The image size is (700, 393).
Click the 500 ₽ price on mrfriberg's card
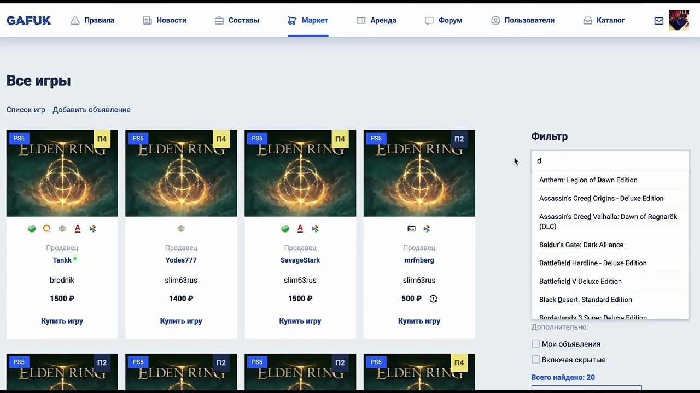411,299
